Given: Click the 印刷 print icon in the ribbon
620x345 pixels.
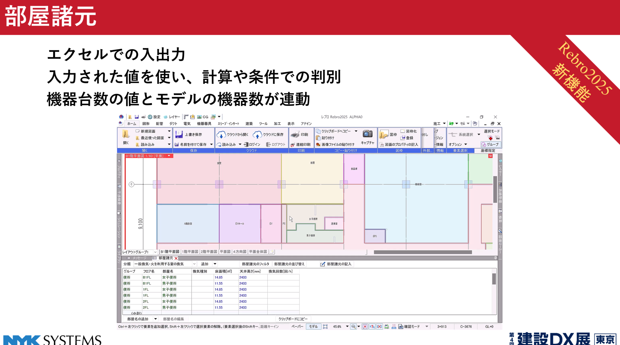Looking at the screenshot, I should (x=295, y=134).
